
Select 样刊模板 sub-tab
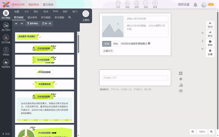(46, 18)
